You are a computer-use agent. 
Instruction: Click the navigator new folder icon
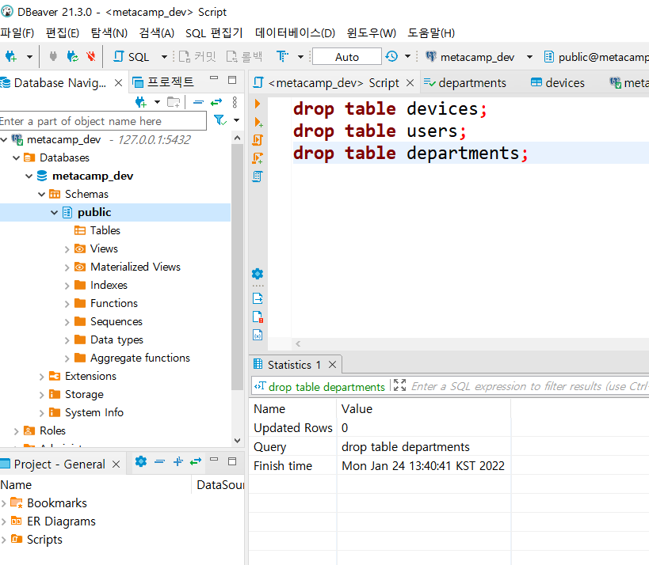[x=174, y=101]
